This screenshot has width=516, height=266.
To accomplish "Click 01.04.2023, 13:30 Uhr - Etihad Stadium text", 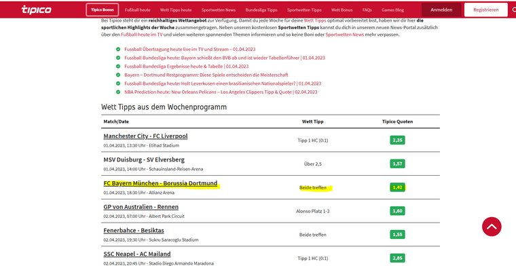I will [x=141, y=145].
